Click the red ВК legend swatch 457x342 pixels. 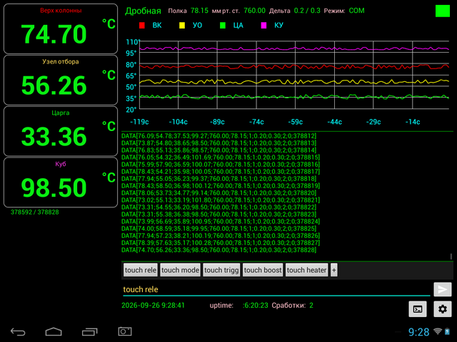coord(142,26)
